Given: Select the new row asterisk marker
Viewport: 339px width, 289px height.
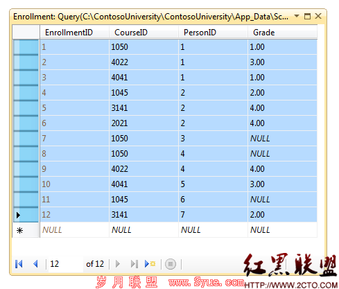Looking at the screenshot, I should coord(26,230).
